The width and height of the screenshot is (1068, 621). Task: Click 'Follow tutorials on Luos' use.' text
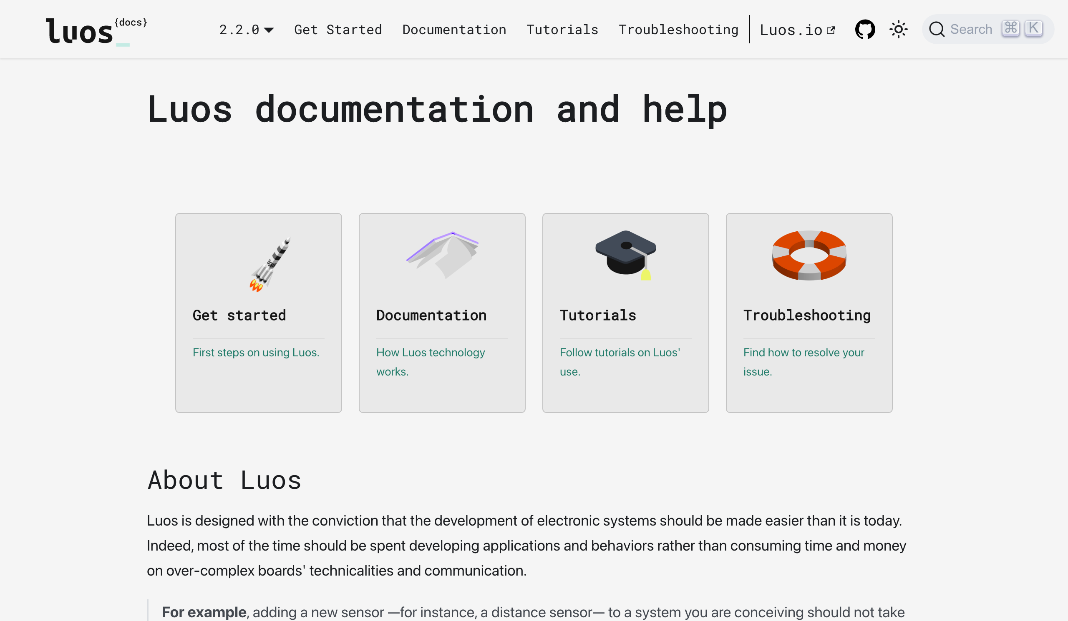620,362
